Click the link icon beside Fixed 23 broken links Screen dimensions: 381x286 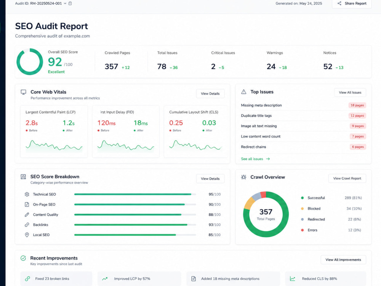click(28, 279)
